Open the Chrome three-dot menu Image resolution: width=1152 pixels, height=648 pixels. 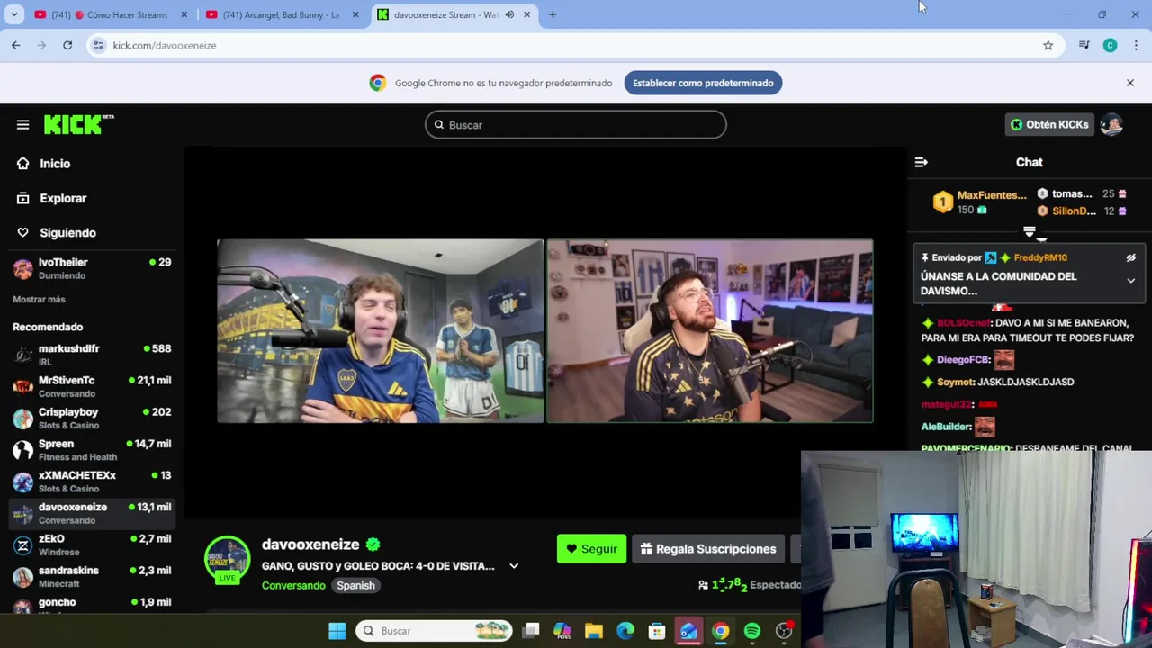[x=1136, y=45]
